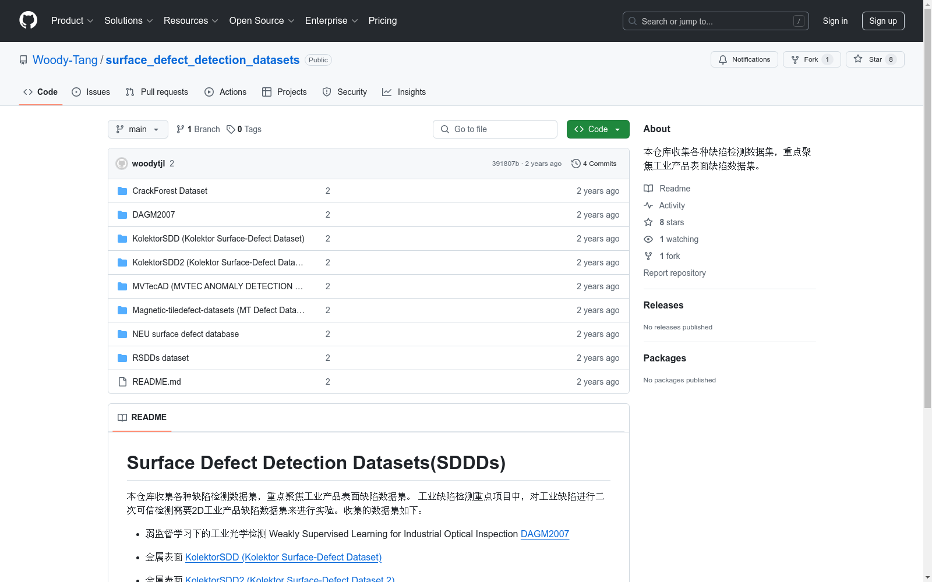Open the Pricing page
Viewport: 932px width, 582px height.
click(383, 20)
